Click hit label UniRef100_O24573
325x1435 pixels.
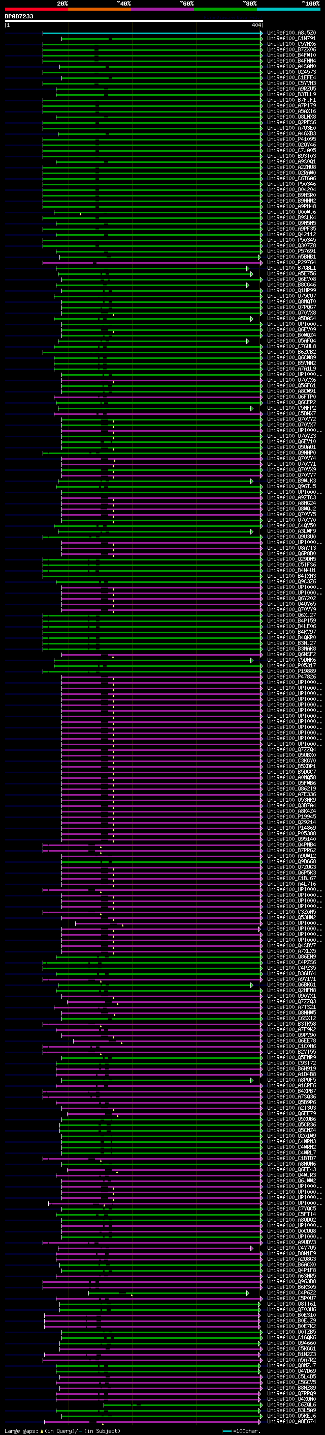click(291, 72)
